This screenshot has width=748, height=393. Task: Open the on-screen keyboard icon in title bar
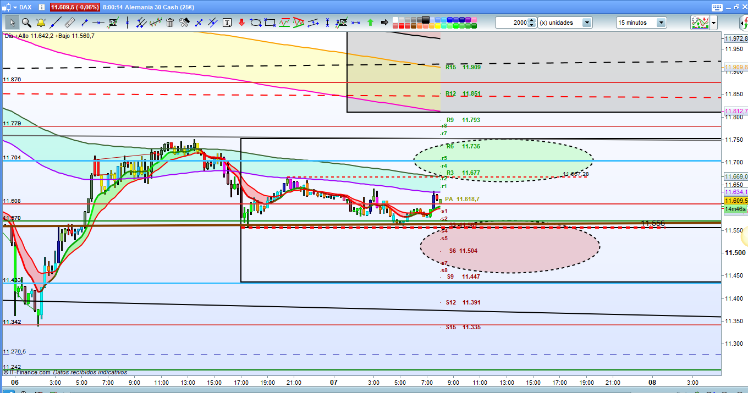pos(716,8)
